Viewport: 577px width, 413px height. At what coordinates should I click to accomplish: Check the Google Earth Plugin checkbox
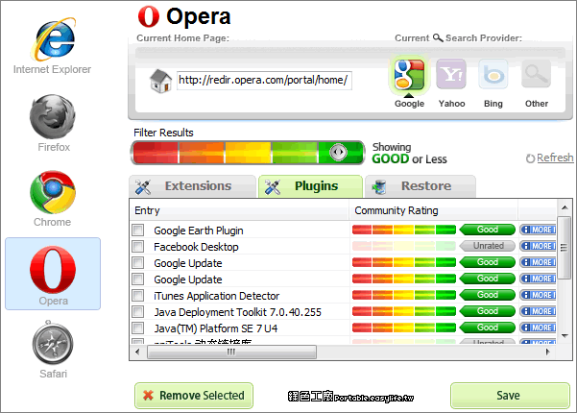coord(138,231)
